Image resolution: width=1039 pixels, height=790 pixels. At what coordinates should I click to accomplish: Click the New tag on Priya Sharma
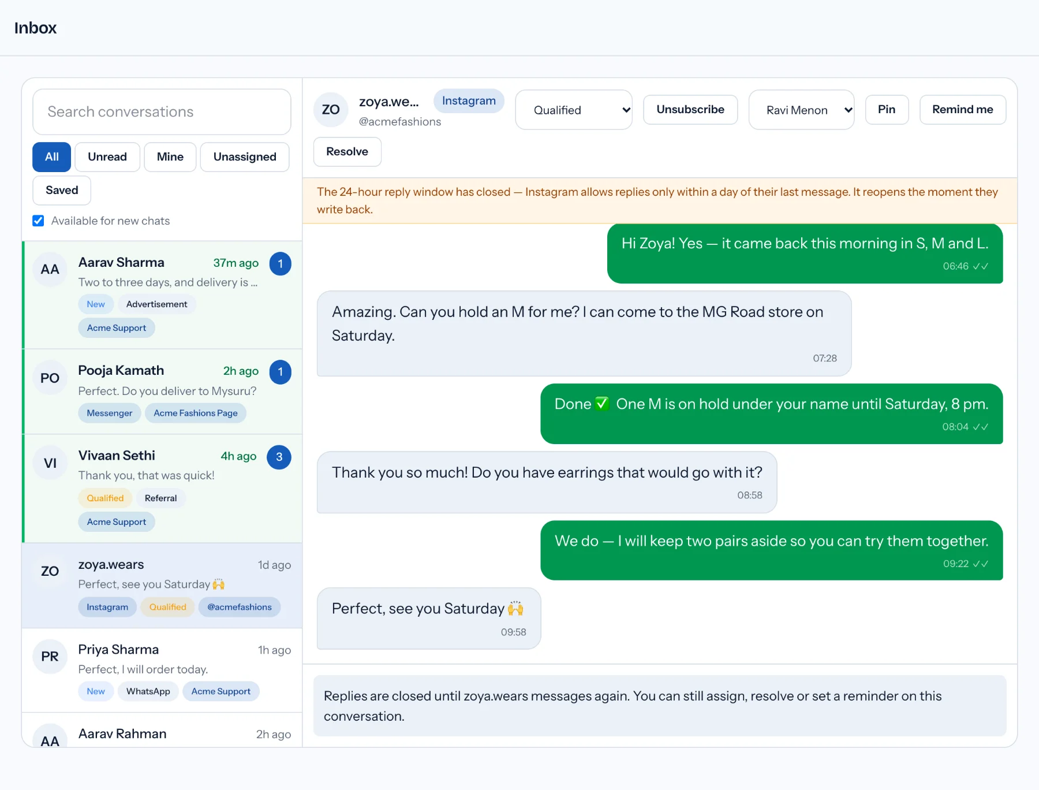click(x=96, y=692)
